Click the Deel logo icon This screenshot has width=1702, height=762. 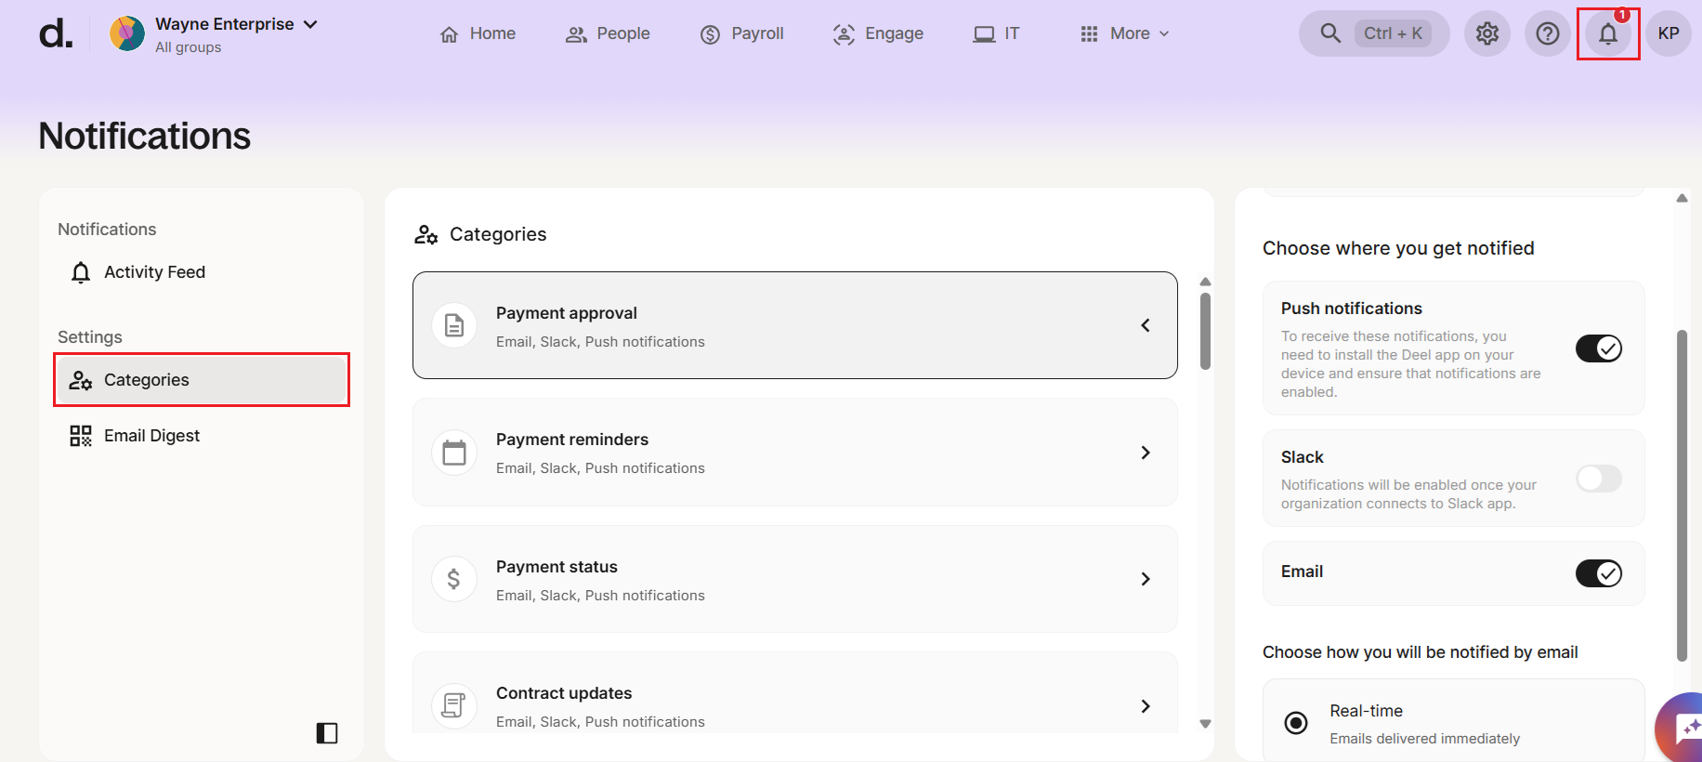click(55, 34)
